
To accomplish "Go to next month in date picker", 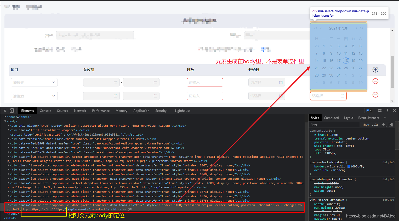I will pyautogui.click(x=356, y=28).
